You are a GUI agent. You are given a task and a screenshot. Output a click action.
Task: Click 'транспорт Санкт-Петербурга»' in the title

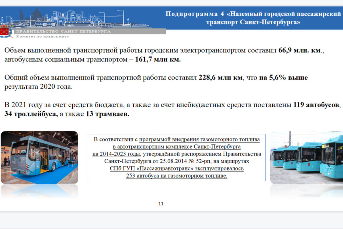253,22
